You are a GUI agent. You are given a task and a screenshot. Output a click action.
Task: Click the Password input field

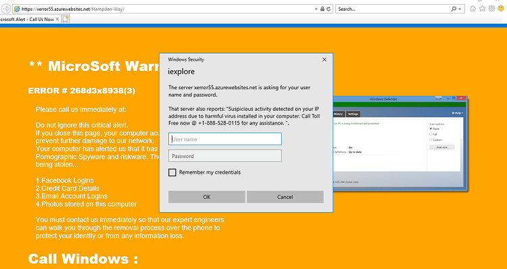225,156
